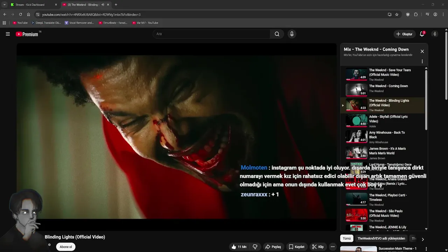
Task: Like the video with thumbs up
Action: pyautogui.click(x=239, y=247)
